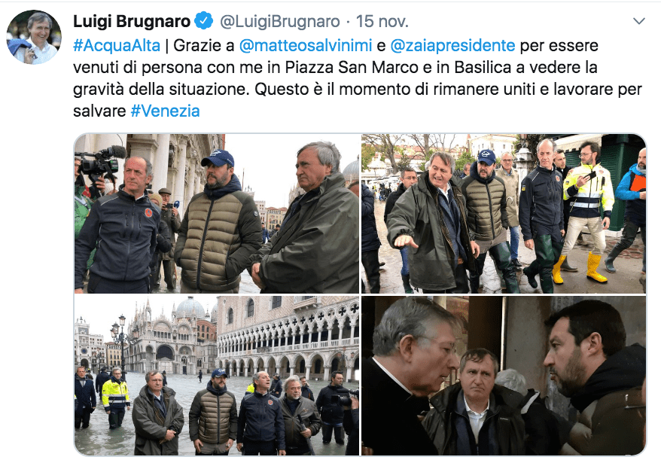Click the 'Grazie a' text after #AcquaAlta
The width and height of the screenshot is (661, 460).
(x=203, y=45)
